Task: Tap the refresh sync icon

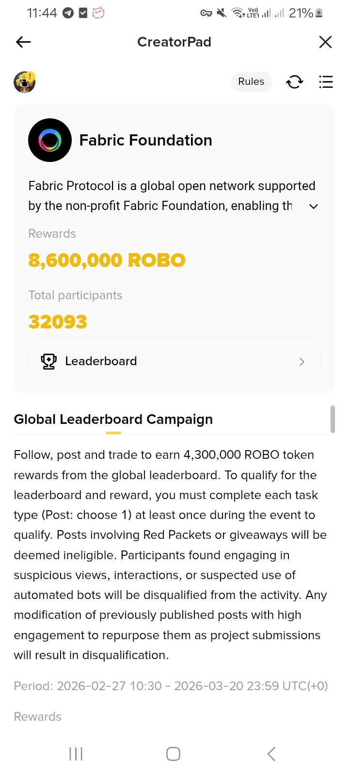Action: click(294, 82)
